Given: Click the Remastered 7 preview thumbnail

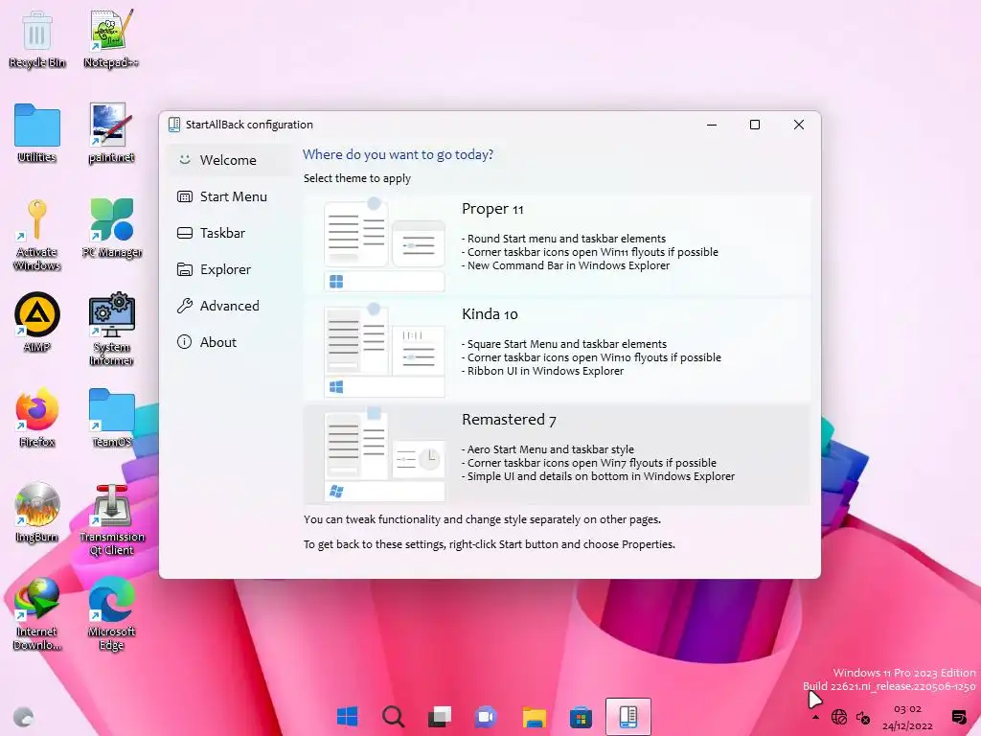Looking at the screenshot, I should click(384, 455).
